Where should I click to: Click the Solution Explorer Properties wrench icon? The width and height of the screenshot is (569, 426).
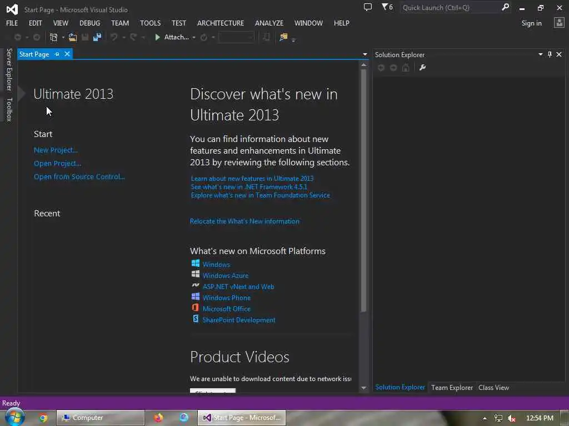point(422,67)
